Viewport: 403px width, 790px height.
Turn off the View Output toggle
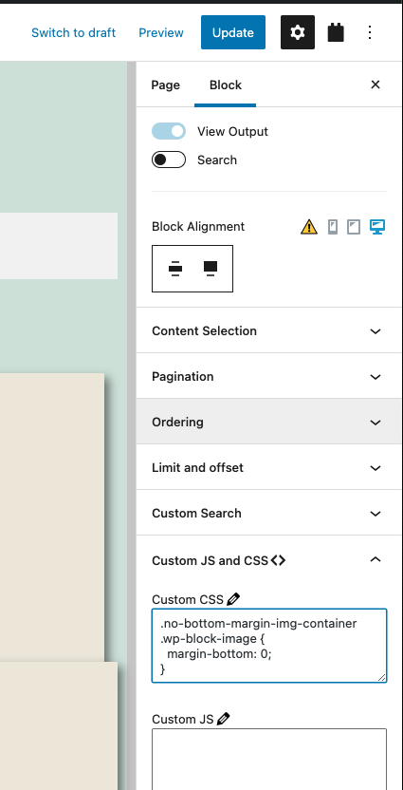tap(169, 131)
